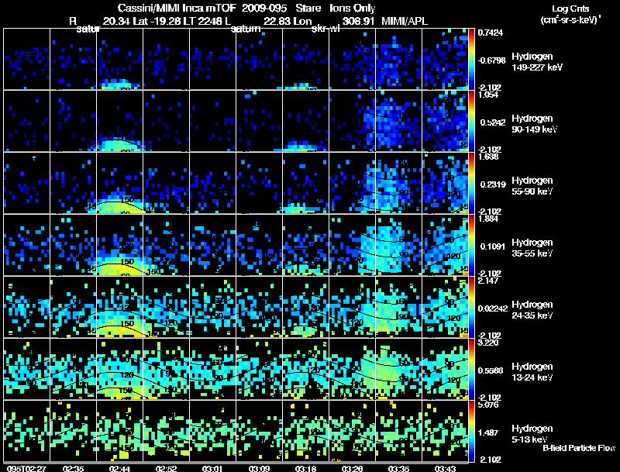The width and height of the screenshot is (620, 472).
Task: Select the 'Hydrogen 13-24 keV' row label
Action: (532, 372)
